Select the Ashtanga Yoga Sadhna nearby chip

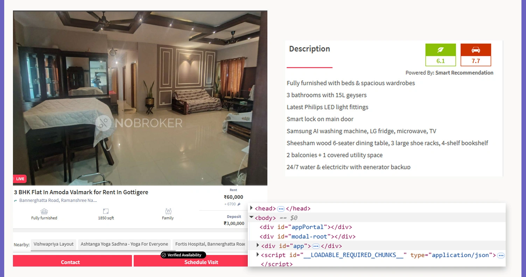[124, 244]
